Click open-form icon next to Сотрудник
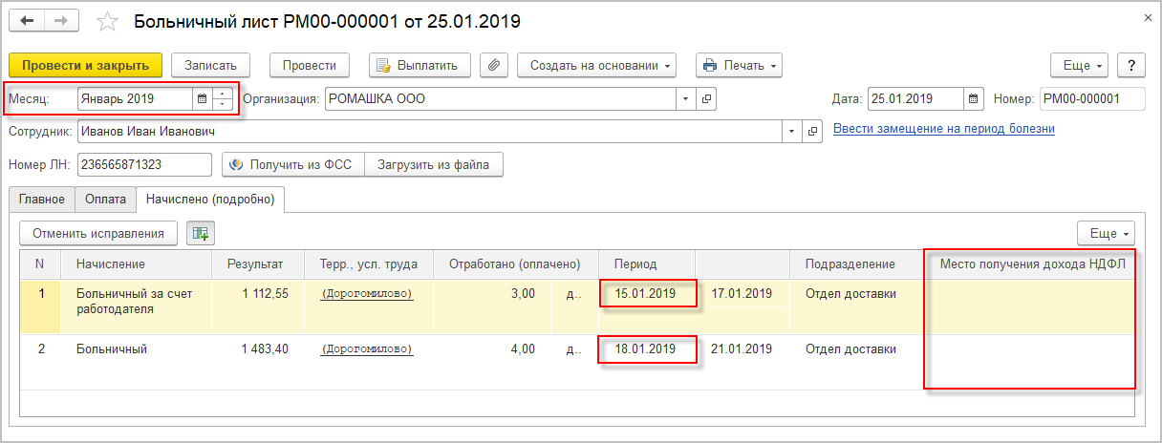1162x443 pixels. click(813, 131)
